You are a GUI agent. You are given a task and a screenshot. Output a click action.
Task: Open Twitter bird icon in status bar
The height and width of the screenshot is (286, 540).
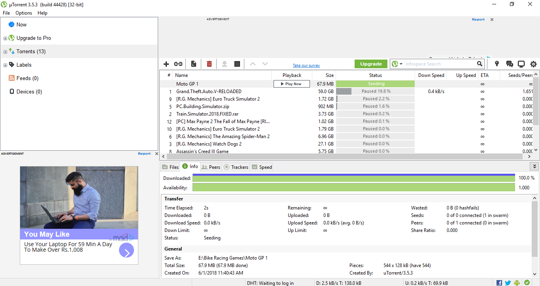click(508, 282)
